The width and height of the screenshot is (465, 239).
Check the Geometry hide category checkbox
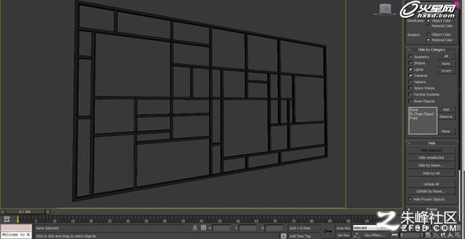click(x=411, y=56)
